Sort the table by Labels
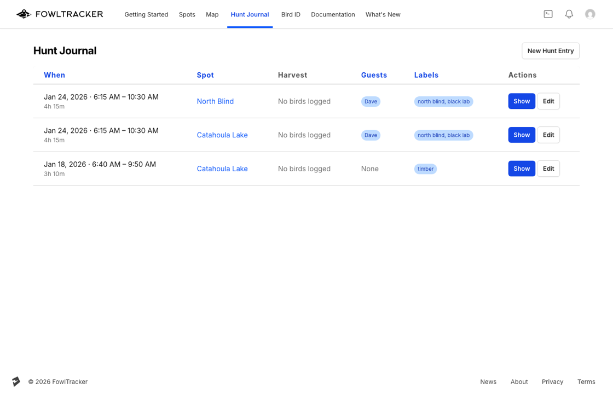The width and height of the screenshot is (613, 394). pos(426,75)
